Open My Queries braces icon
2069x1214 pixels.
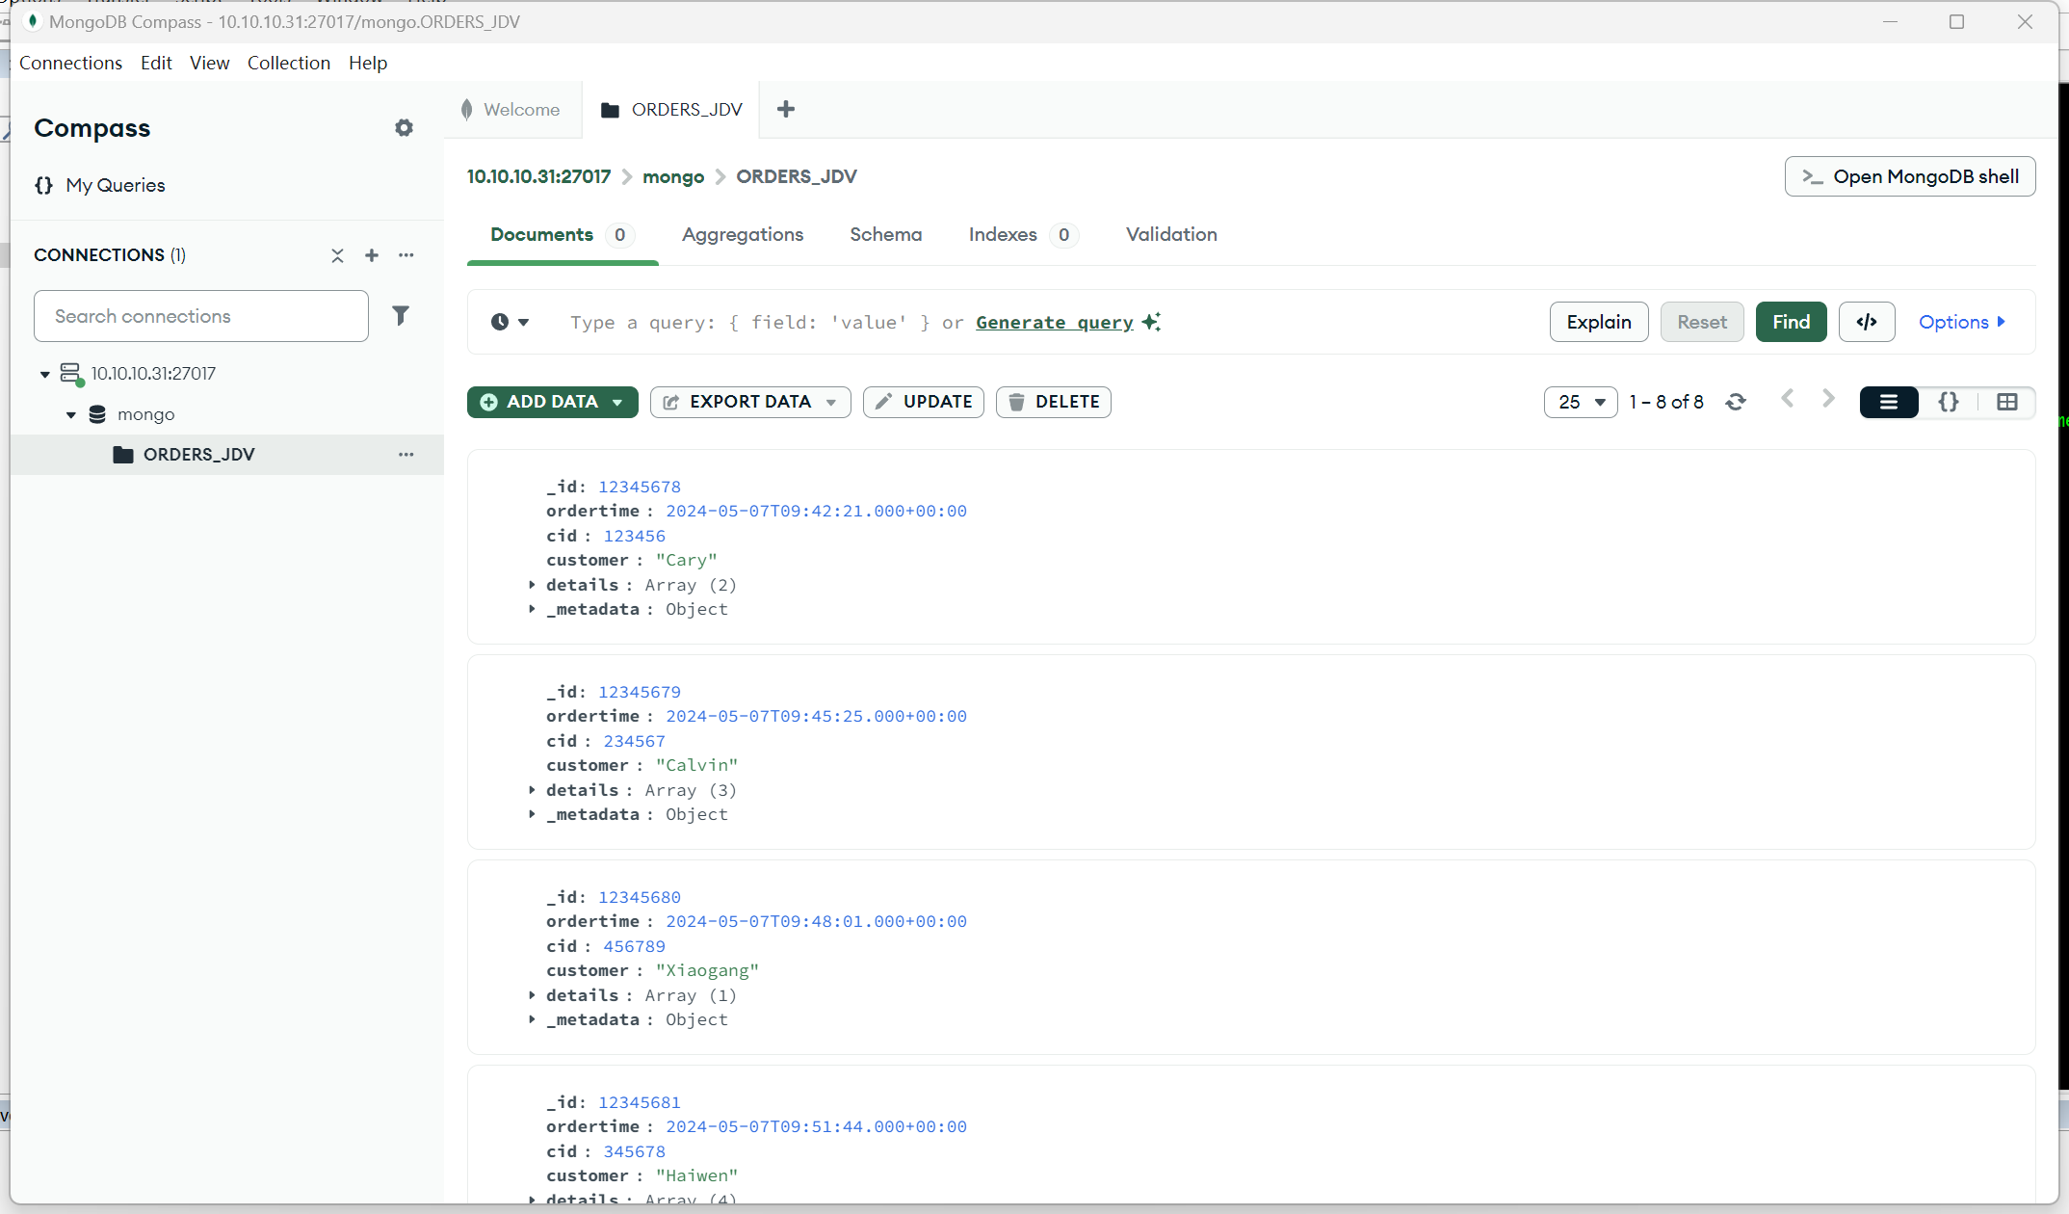pos(43,185)
